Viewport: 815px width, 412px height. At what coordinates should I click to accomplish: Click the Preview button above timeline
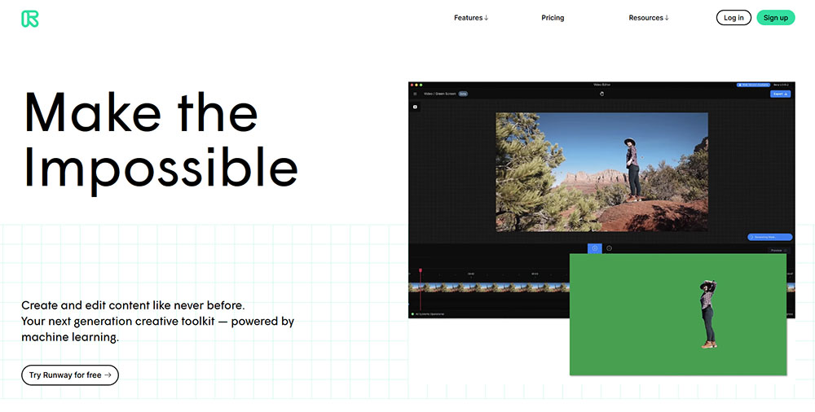[778, 251]
